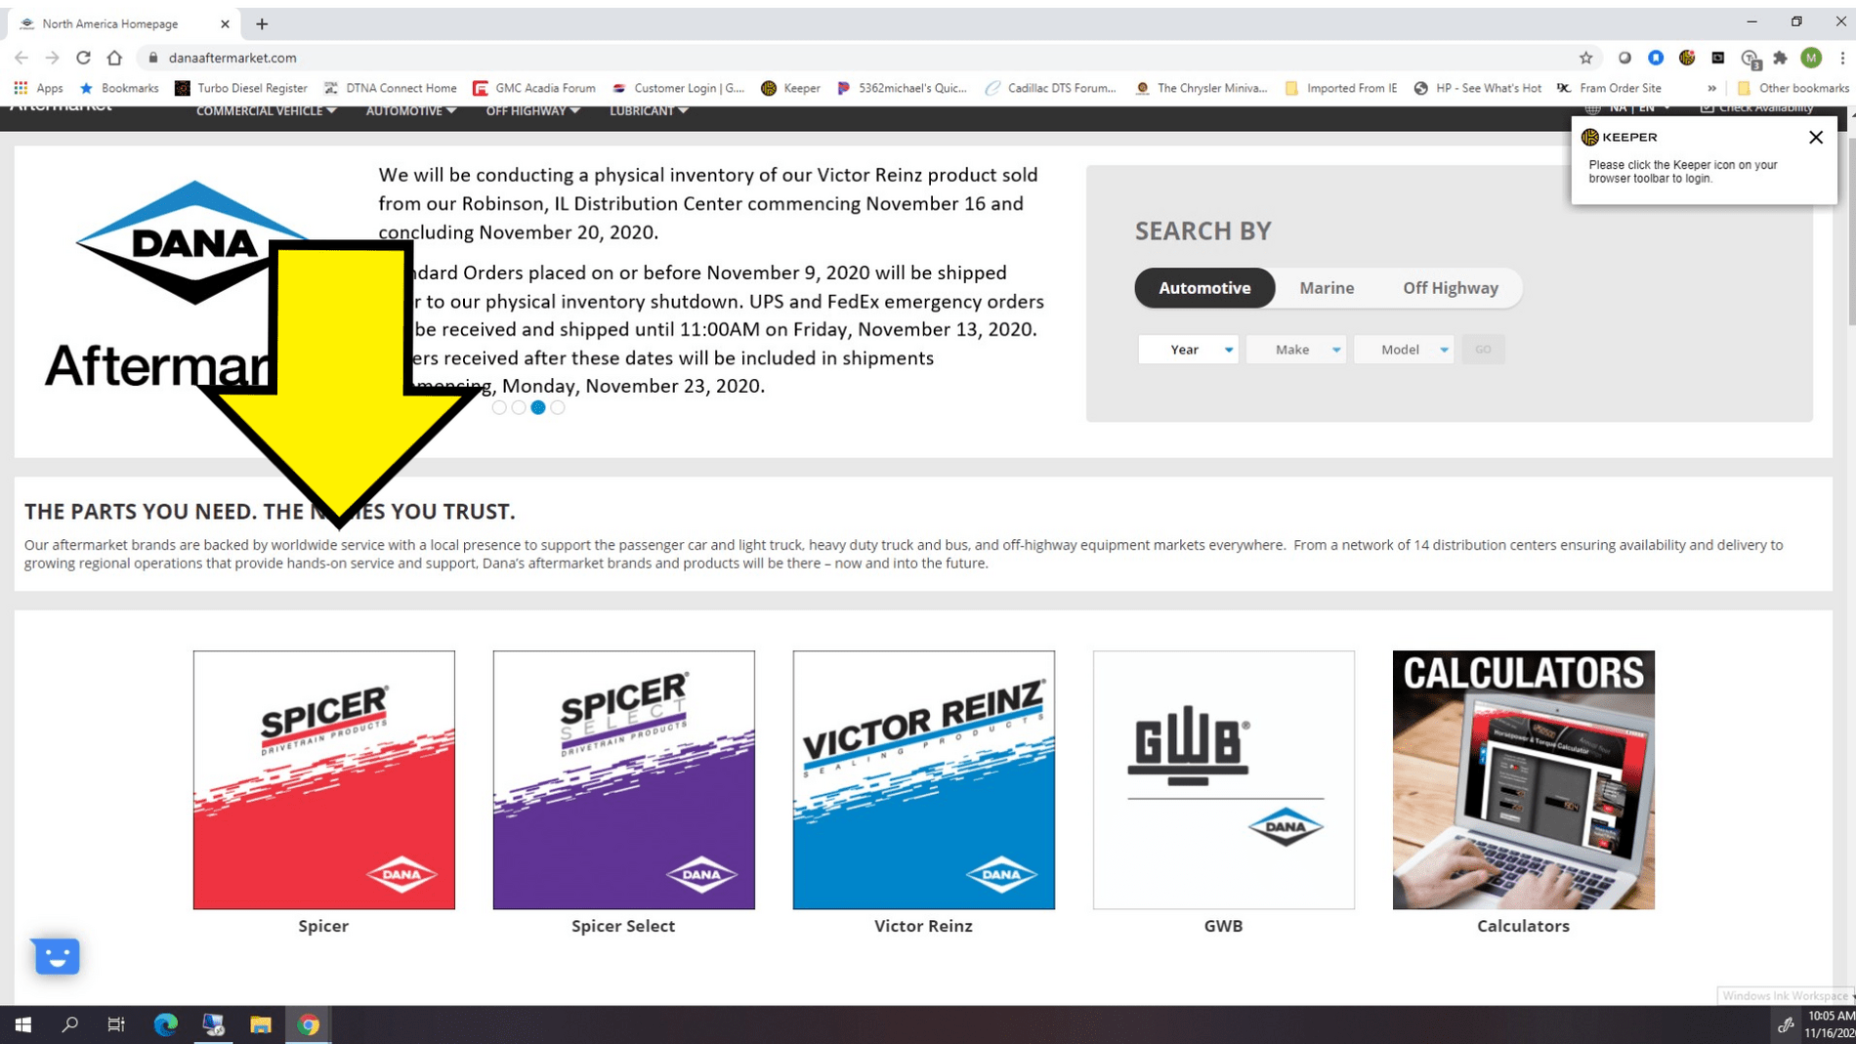The image size is (1856, 1044).
Task: Click the GO search button
Action: [1483, 350]
